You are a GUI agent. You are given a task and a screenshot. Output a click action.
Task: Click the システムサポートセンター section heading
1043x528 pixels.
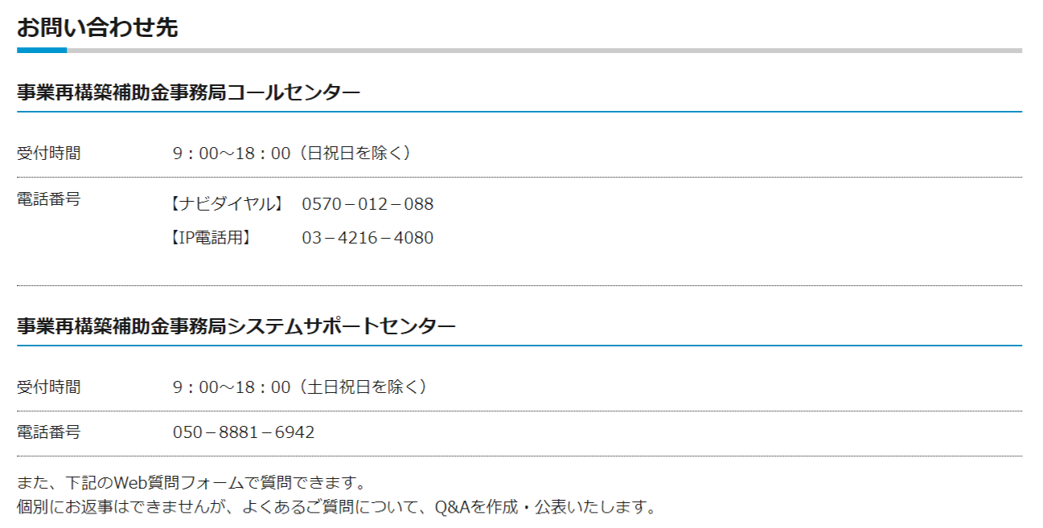click(236, 326)
